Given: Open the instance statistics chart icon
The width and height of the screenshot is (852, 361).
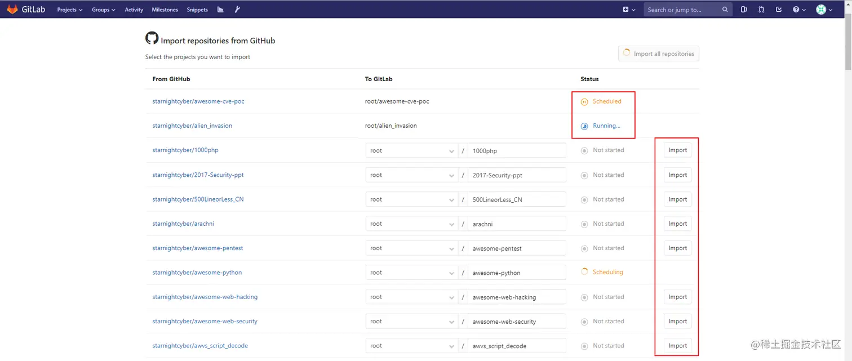Looking at the screenshot, I should (x=220, y=10).
